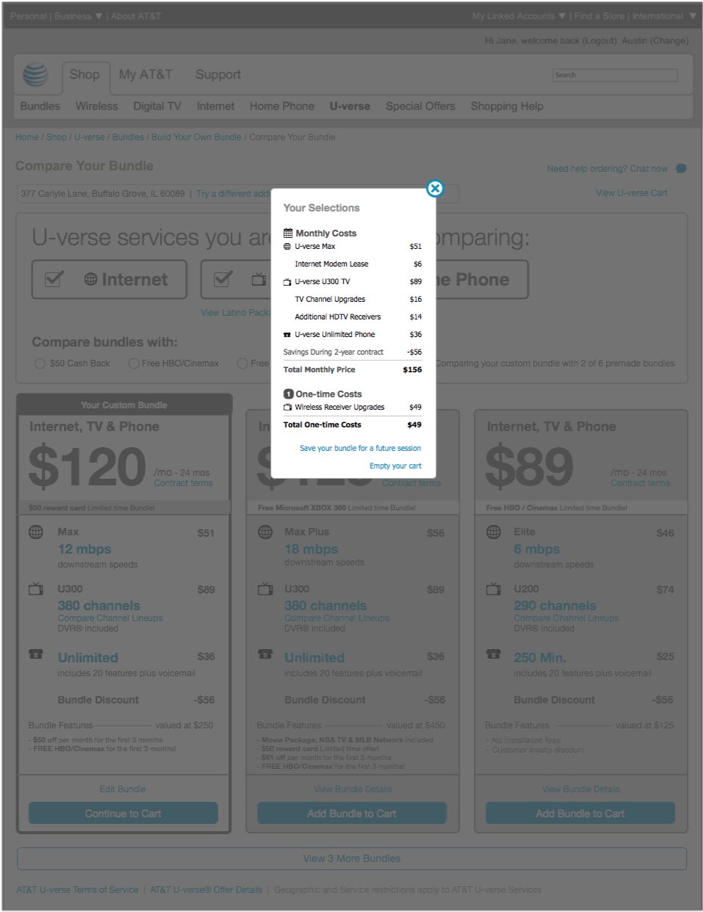The image size is (703, 912).
Task: Click the Continue to Cart button
Action: coord(123,814)
